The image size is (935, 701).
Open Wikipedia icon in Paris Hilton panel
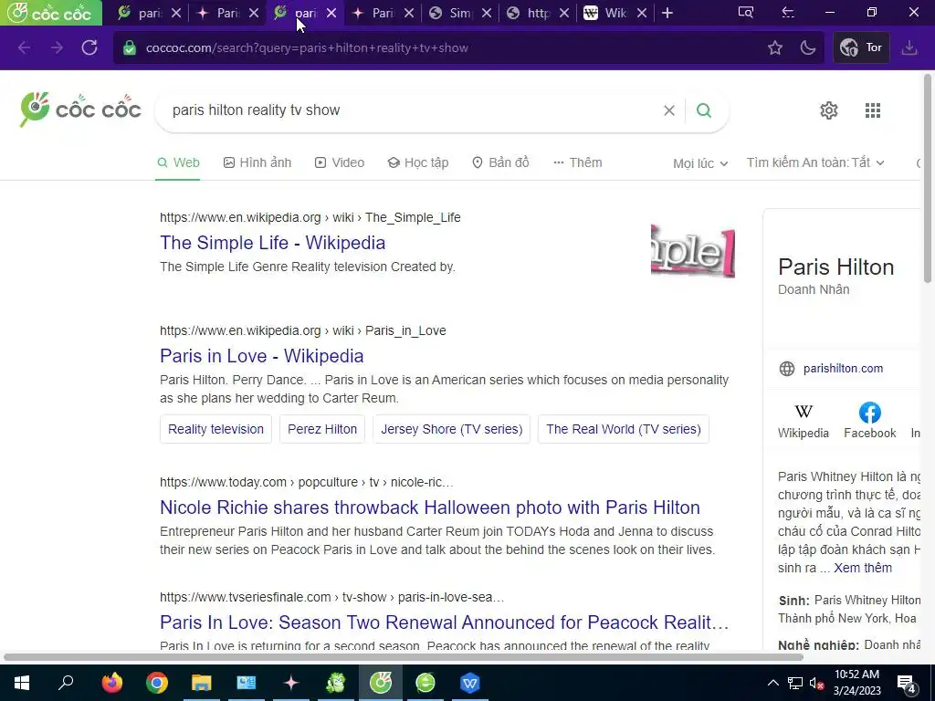pos(804,422)
